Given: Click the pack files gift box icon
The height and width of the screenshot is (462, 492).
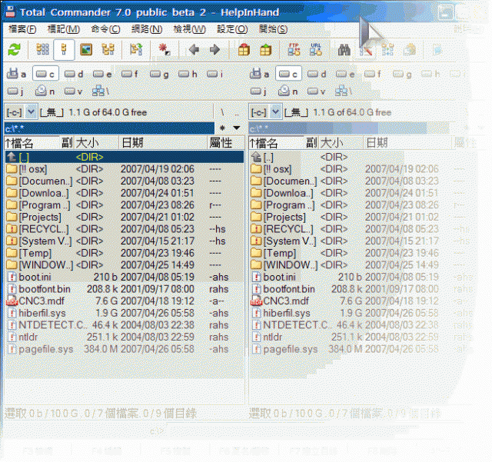Looking at the screenshot, I should [x=244, y=50].
